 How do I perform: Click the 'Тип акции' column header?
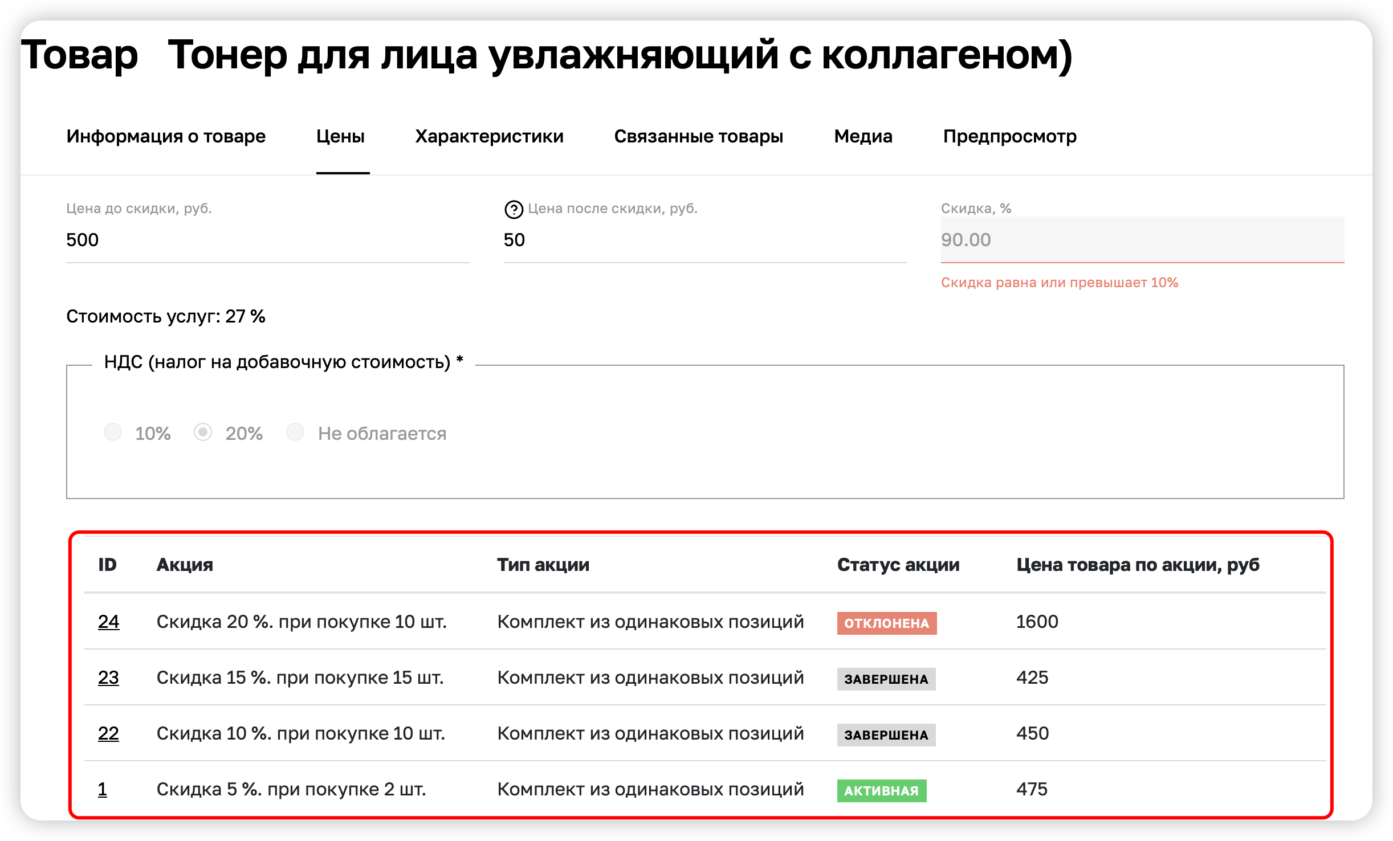[x=543, y=565]
